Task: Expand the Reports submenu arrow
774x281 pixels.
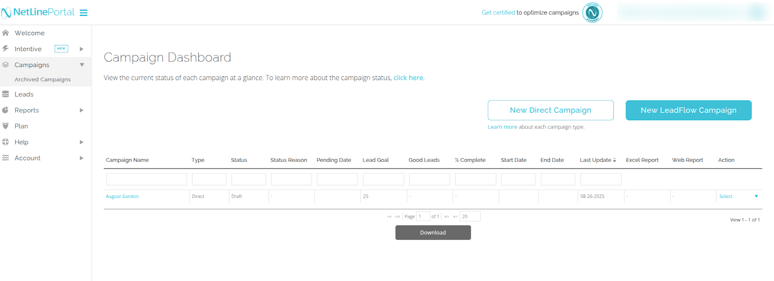Action: (x=82, y=110)
